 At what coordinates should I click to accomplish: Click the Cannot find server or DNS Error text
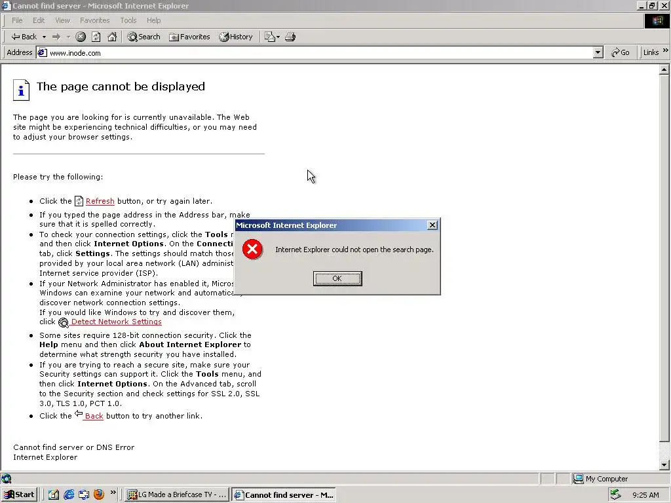[x=73, y=447]
